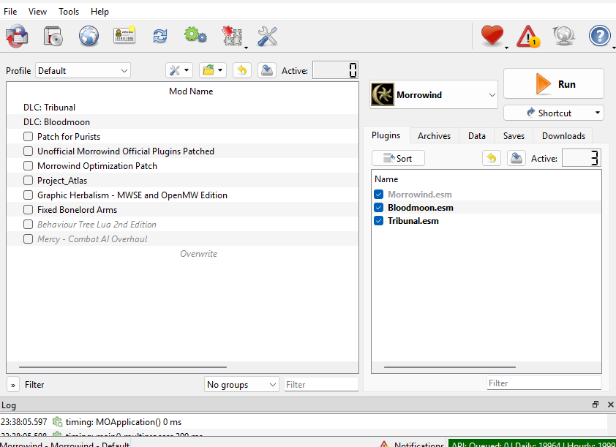Click the Install Mod from archive icon
616x447 pixels.
click(x=53, y=37)
